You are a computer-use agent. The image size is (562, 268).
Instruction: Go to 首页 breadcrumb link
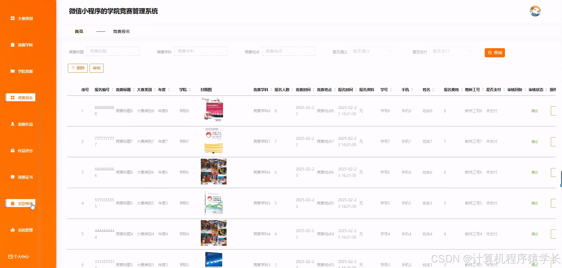79,31
